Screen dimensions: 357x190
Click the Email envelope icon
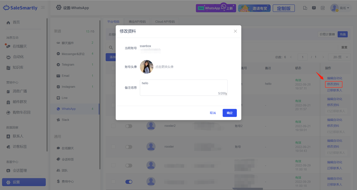click(x=58, y=76)
